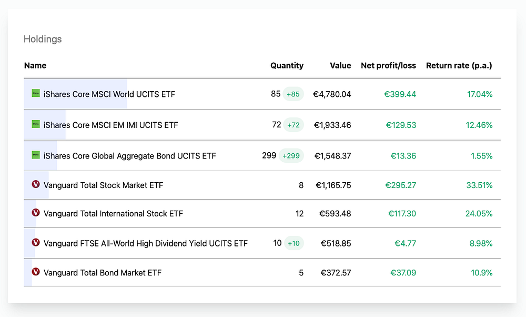Viewport: 526px width, 317px height.
Task: Sort by Return rate (p.a.) header
Action: tap(459, 66)
